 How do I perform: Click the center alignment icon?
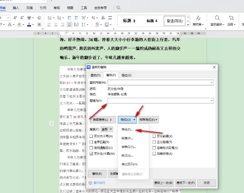56,25
